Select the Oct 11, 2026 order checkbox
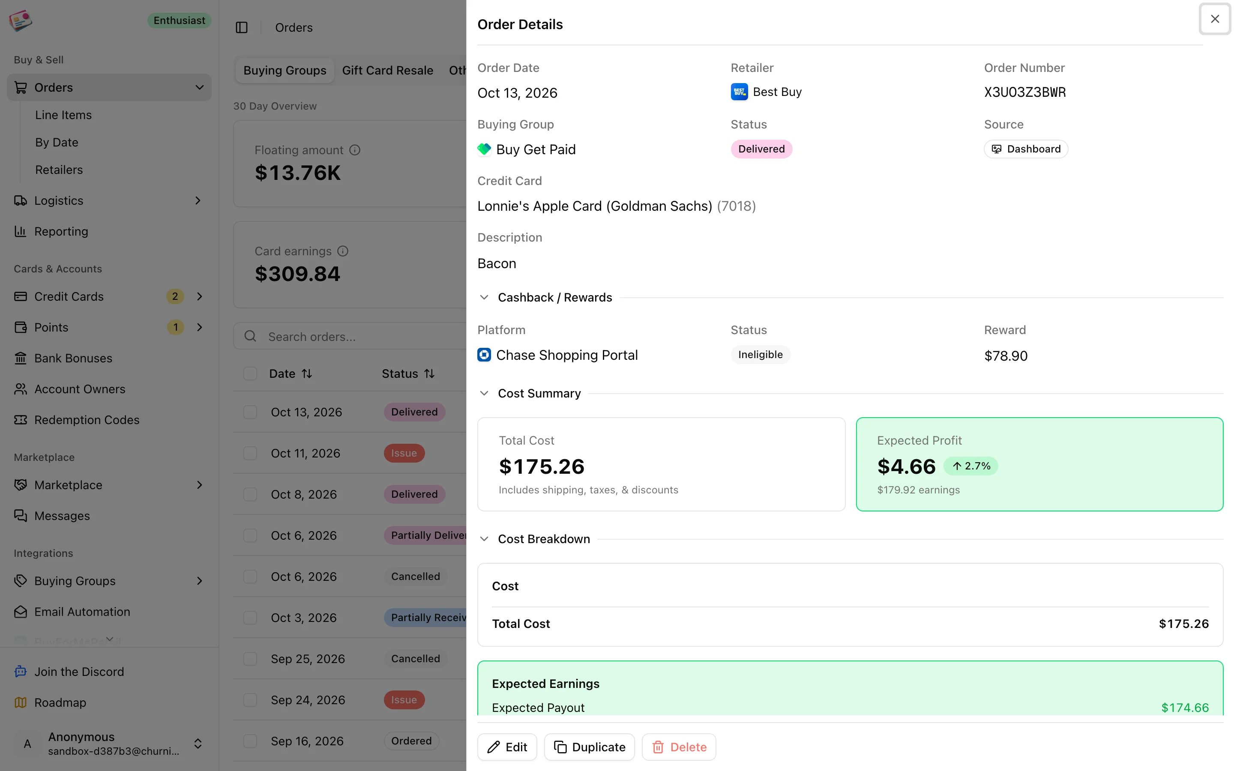The image size is (1234, 771). click(x=250, y=453)
